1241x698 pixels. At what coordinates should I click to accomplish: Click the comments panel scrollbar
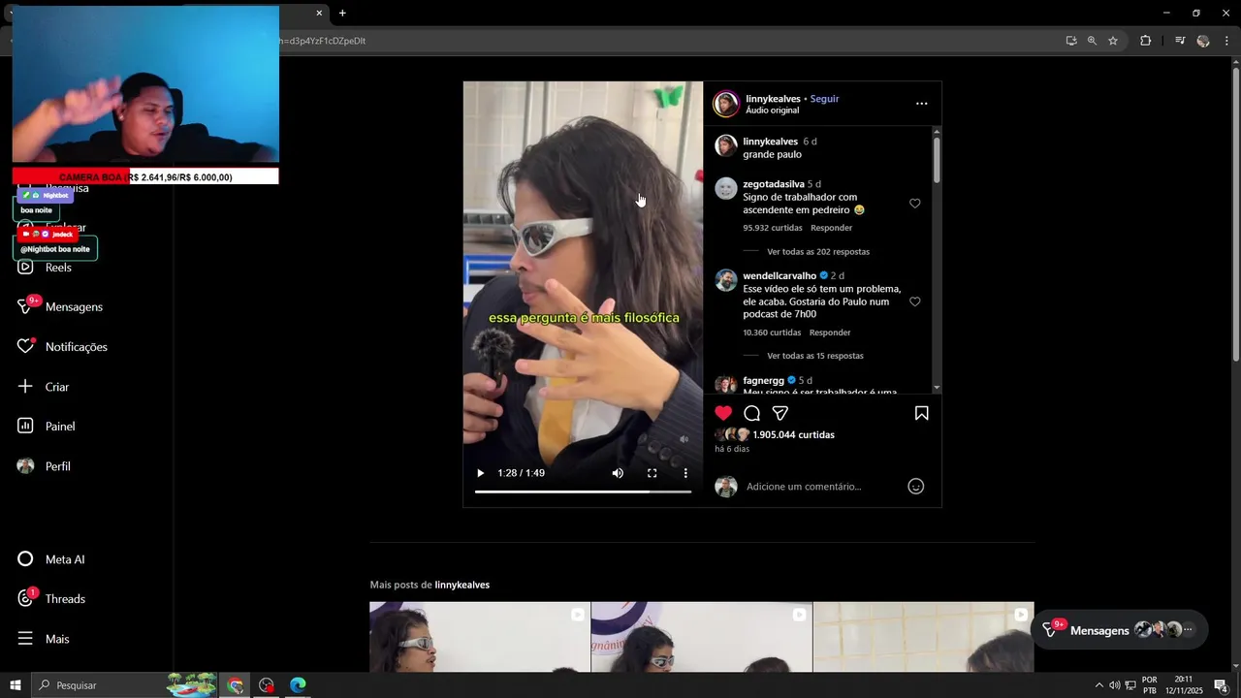click(x=937, y=160)
